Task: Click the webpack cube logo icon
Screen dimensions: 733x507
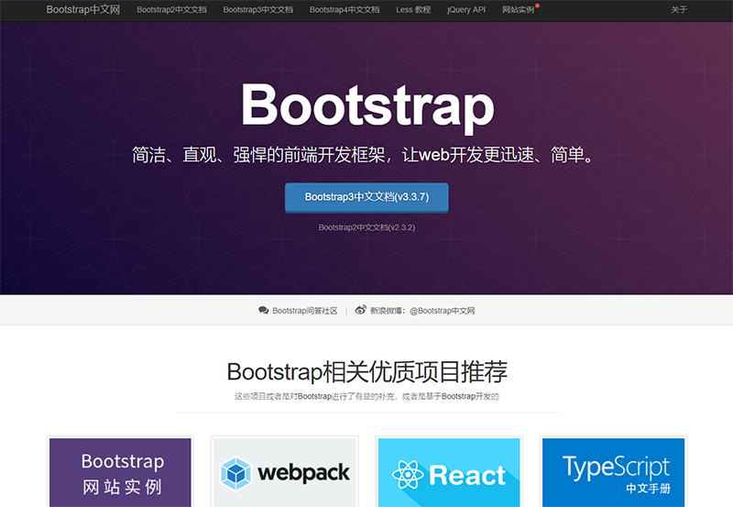Action: pos(236,473)
